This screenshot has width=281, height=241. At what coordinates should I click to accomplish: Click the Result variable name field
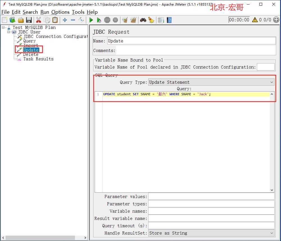pyautogui.click(x=211, y=219)
